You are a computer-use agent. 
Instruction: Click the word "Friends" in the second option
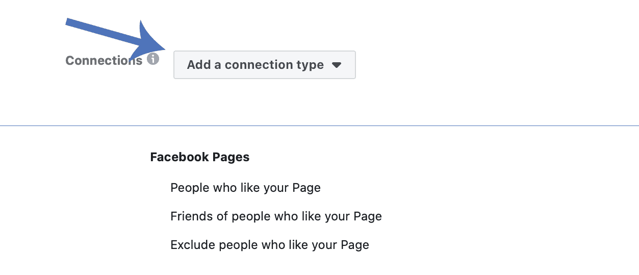click(x=192, y=216)
